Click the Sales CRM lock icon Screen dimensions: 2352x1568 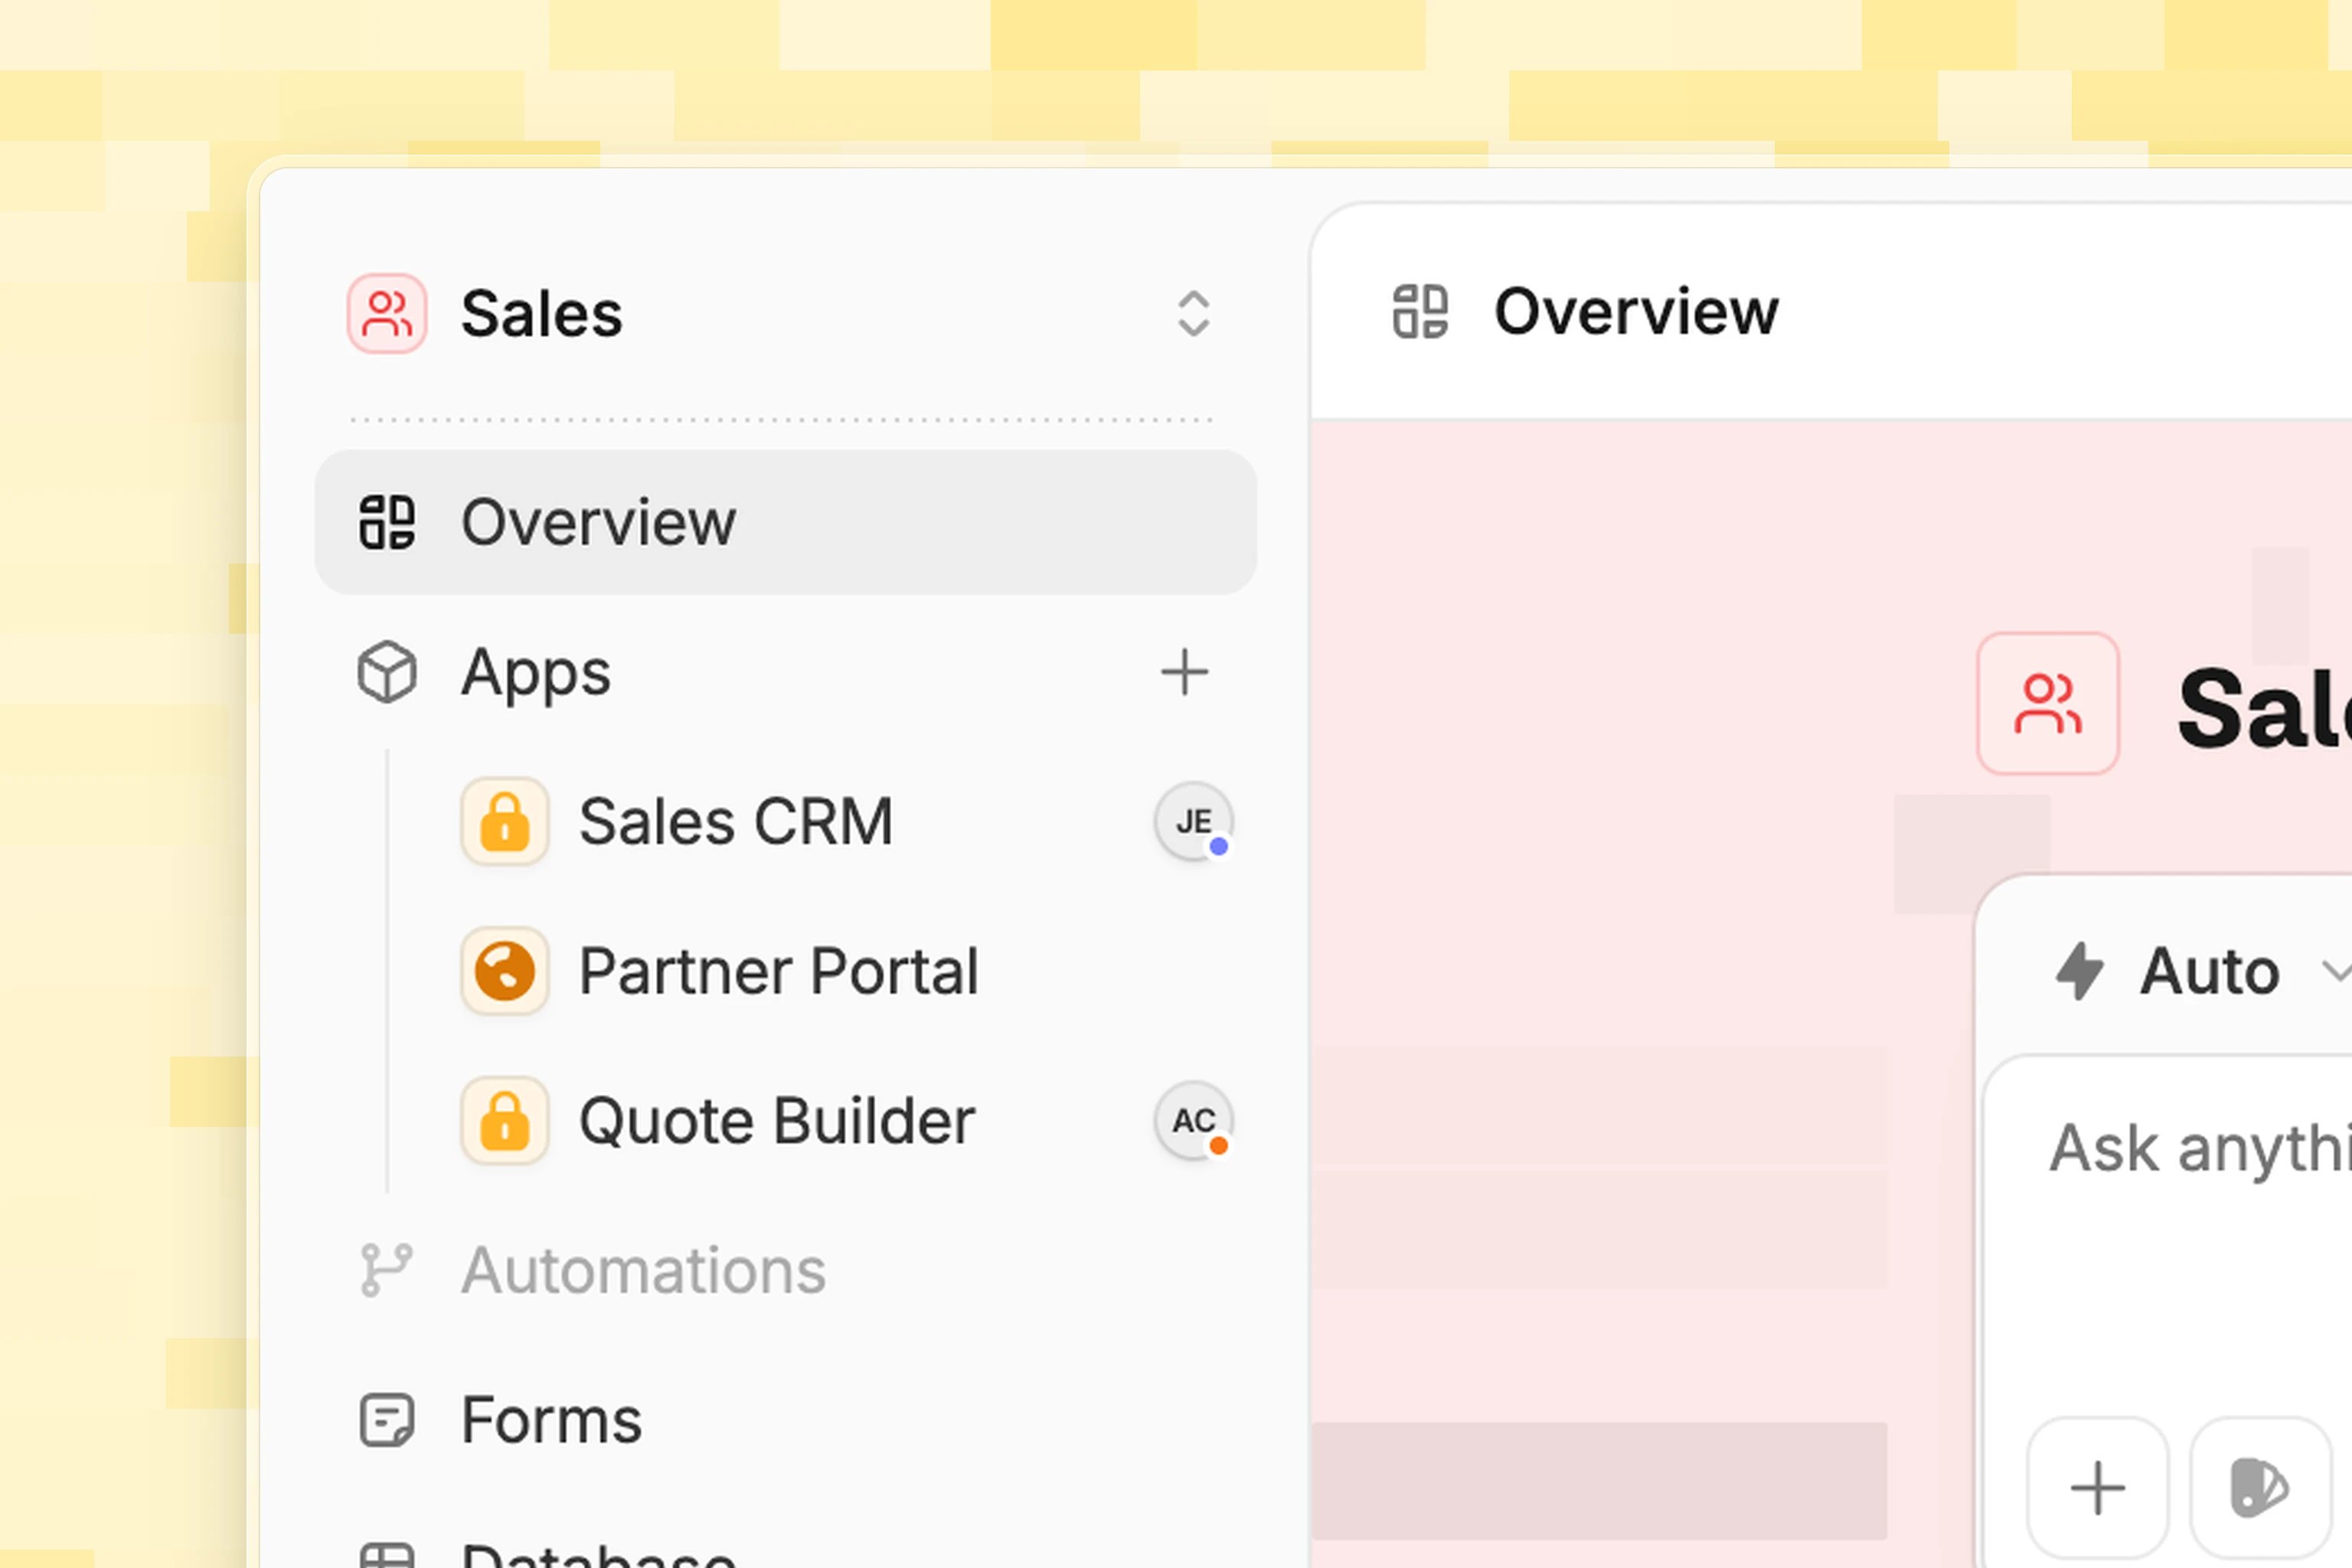[505, 822]
